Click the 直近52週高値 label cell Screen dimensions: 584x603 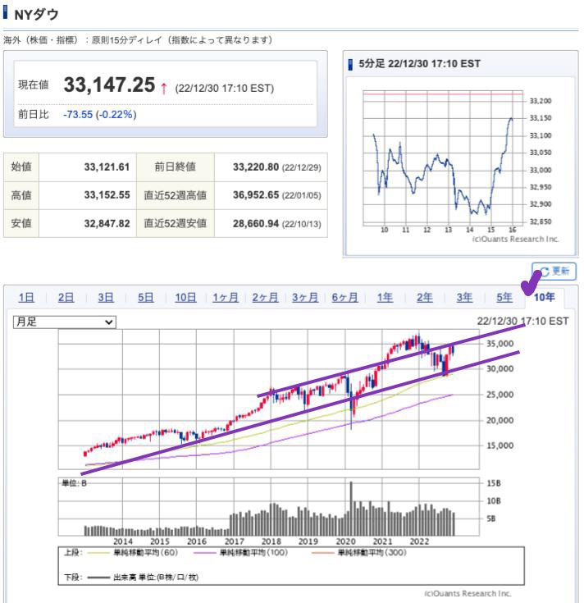[176, 195]
